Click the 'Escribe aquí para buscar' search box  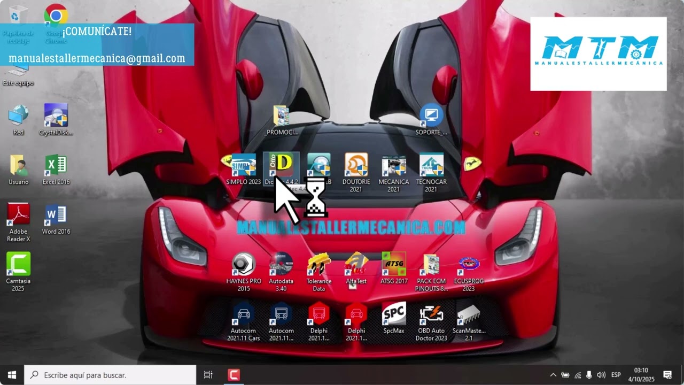click(110, 375)
